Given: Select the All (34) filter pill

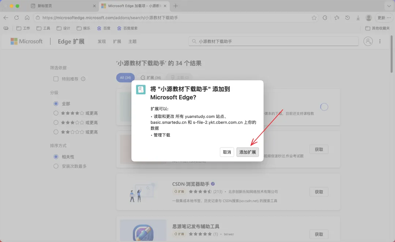Looking at the screenshot, I should [x=125, y=78].
